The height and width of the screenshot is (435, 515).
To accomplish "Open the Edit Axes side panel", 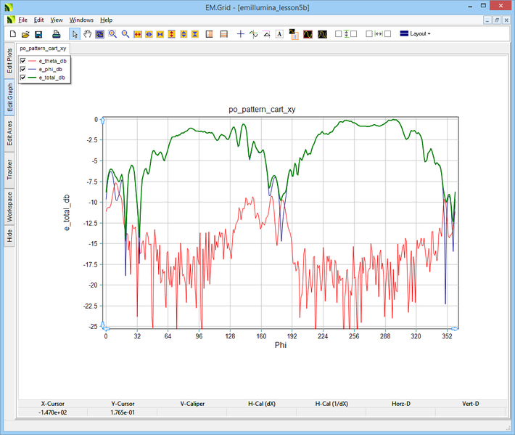I will (x=9, y=134).
